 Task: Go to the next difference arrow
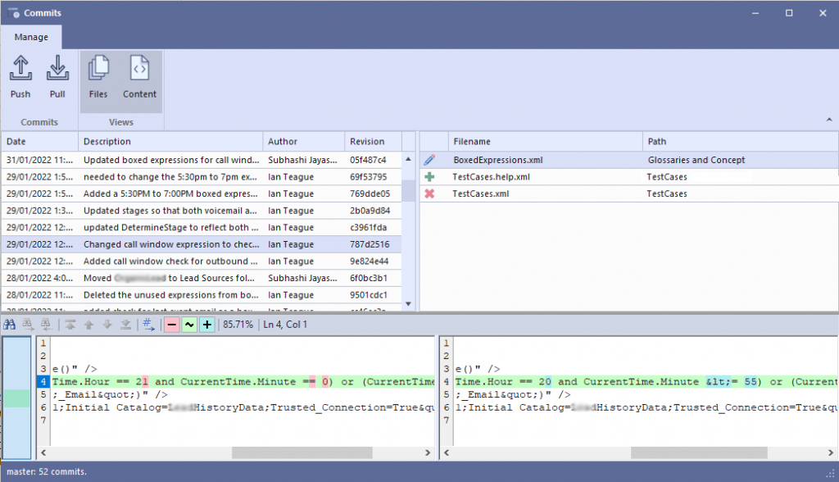pyautogui.click(x=107, y=325)
